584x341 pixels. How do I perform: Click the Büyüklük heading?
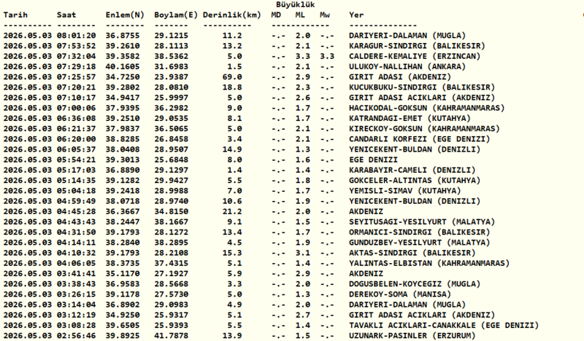pos(296,4)
